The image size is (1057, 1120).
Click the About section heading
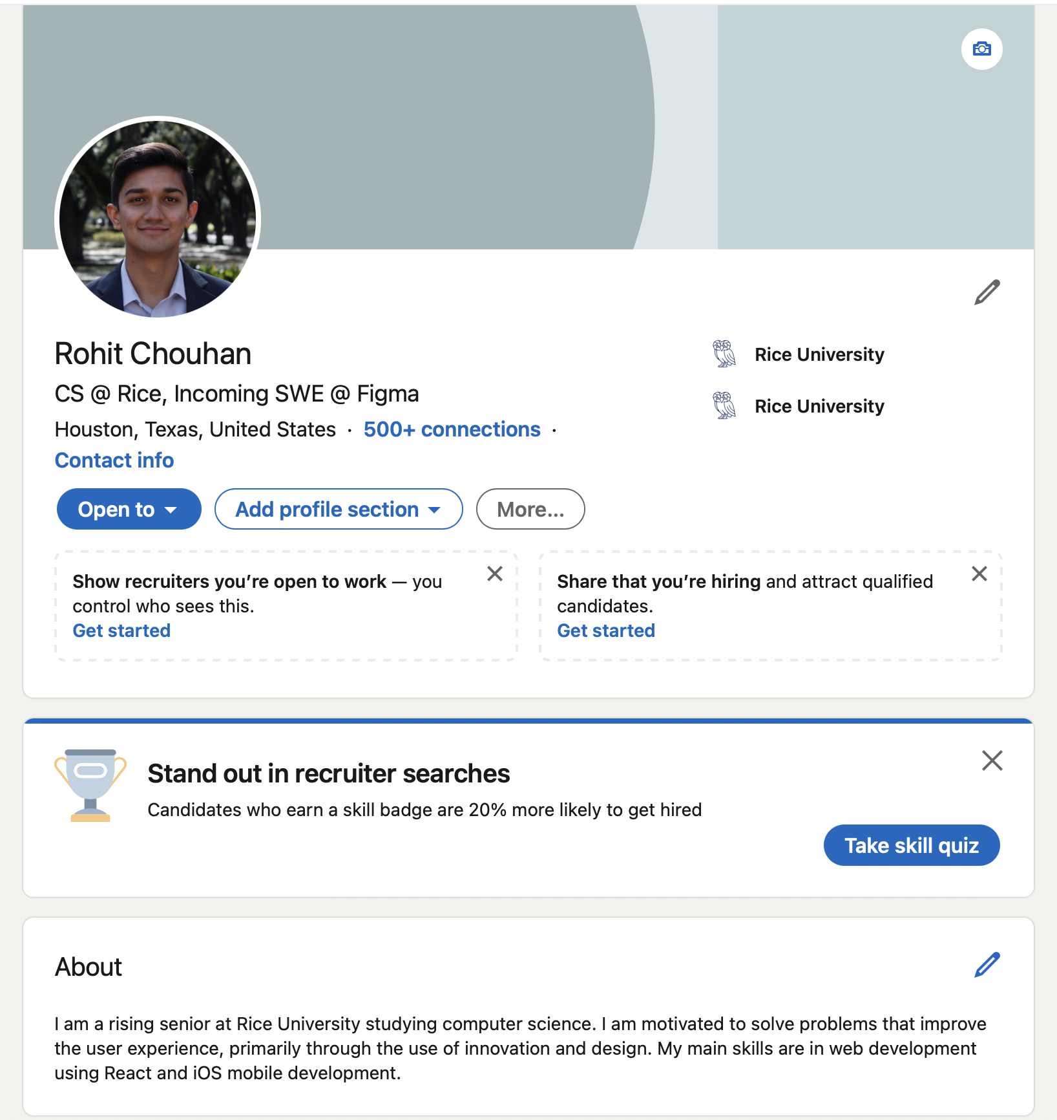pos(89,967)
